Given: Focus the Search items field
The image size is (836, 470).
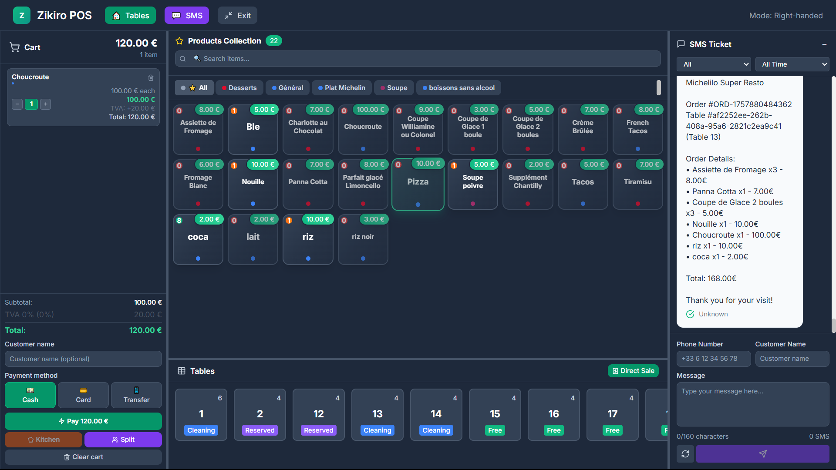Looking at the screenshot, I should click(418, 59).
